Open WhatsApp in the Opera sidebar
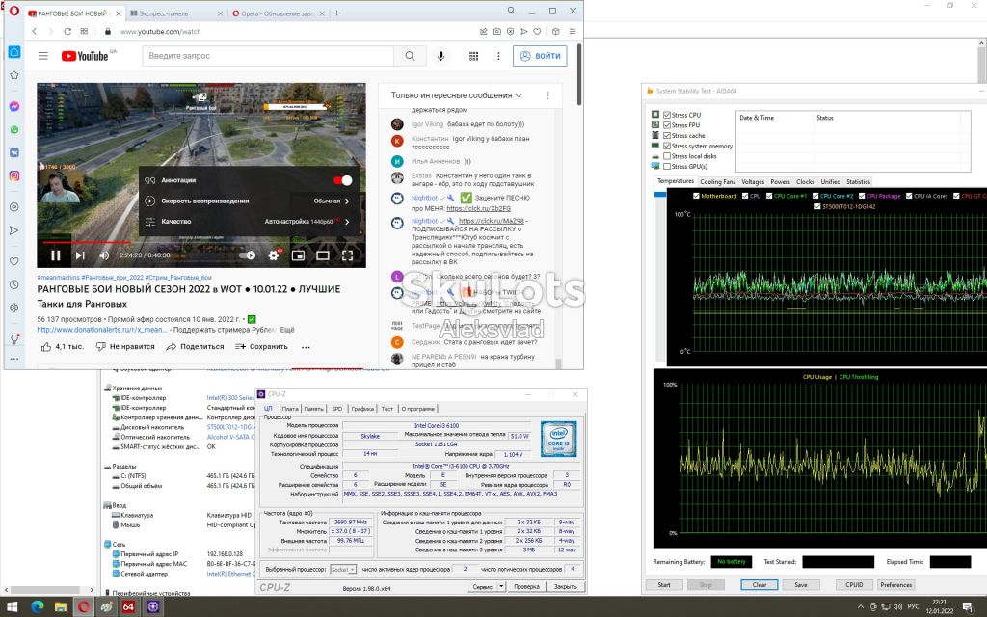Viewport: 987px width, 617px height. (13, 130)
